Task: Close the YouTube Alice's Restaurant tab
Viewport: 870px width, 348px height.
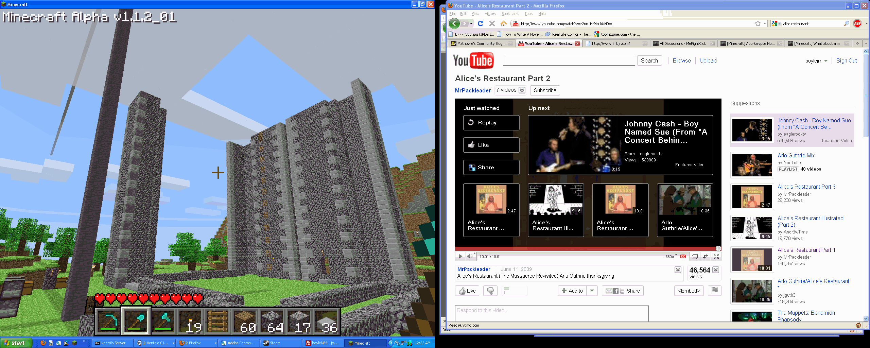Action: pos(577,43)
